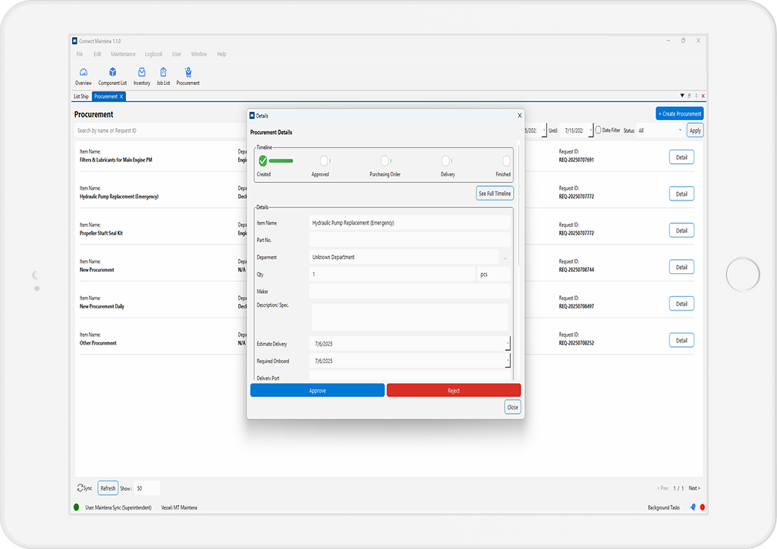Click the Qty field showing 1
Screen dimensions: 777x549
(392, 274)
